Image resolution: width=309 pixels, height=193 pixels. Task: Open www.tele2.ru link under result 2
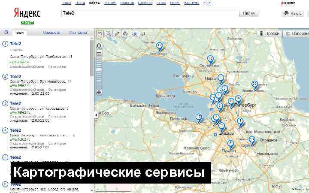(20, 85)
